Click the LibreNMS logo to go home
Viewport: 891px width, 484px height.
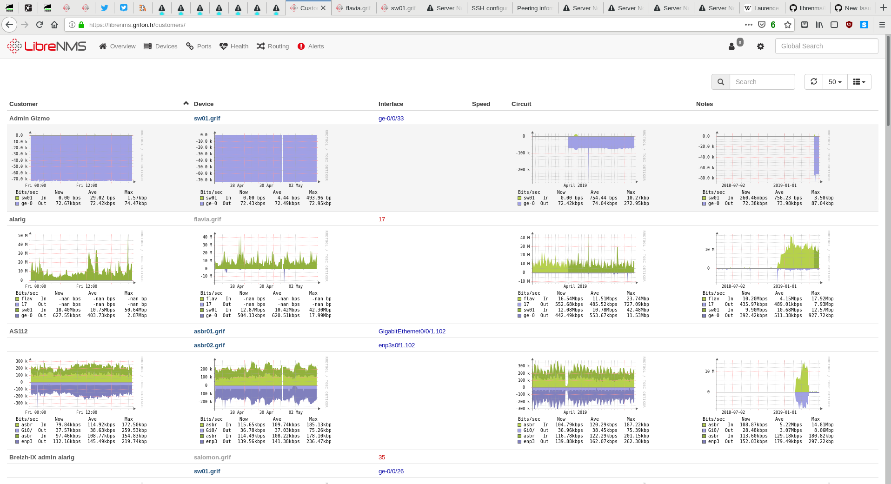[46, 46]
